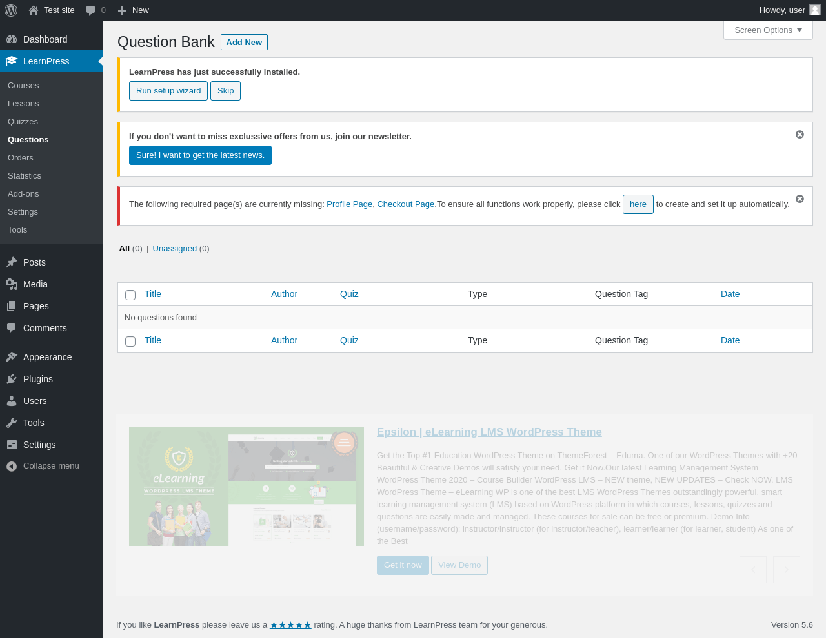The image size is (826, 638).
Task: Open the Quizzes submenu item
Action: click(x=23, y=122)
